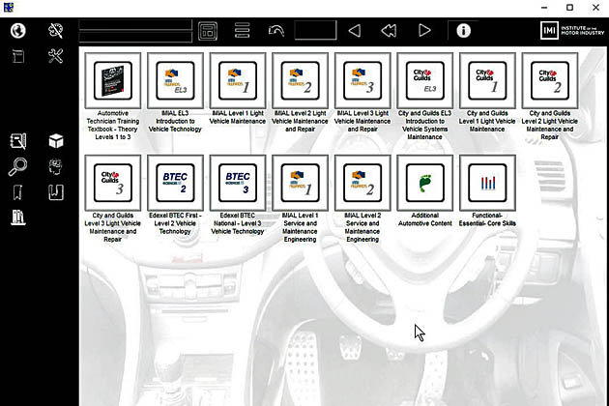Click the double left arrow rewind button
This screenshot has height=406, width=609.
(x=389, y=31)
